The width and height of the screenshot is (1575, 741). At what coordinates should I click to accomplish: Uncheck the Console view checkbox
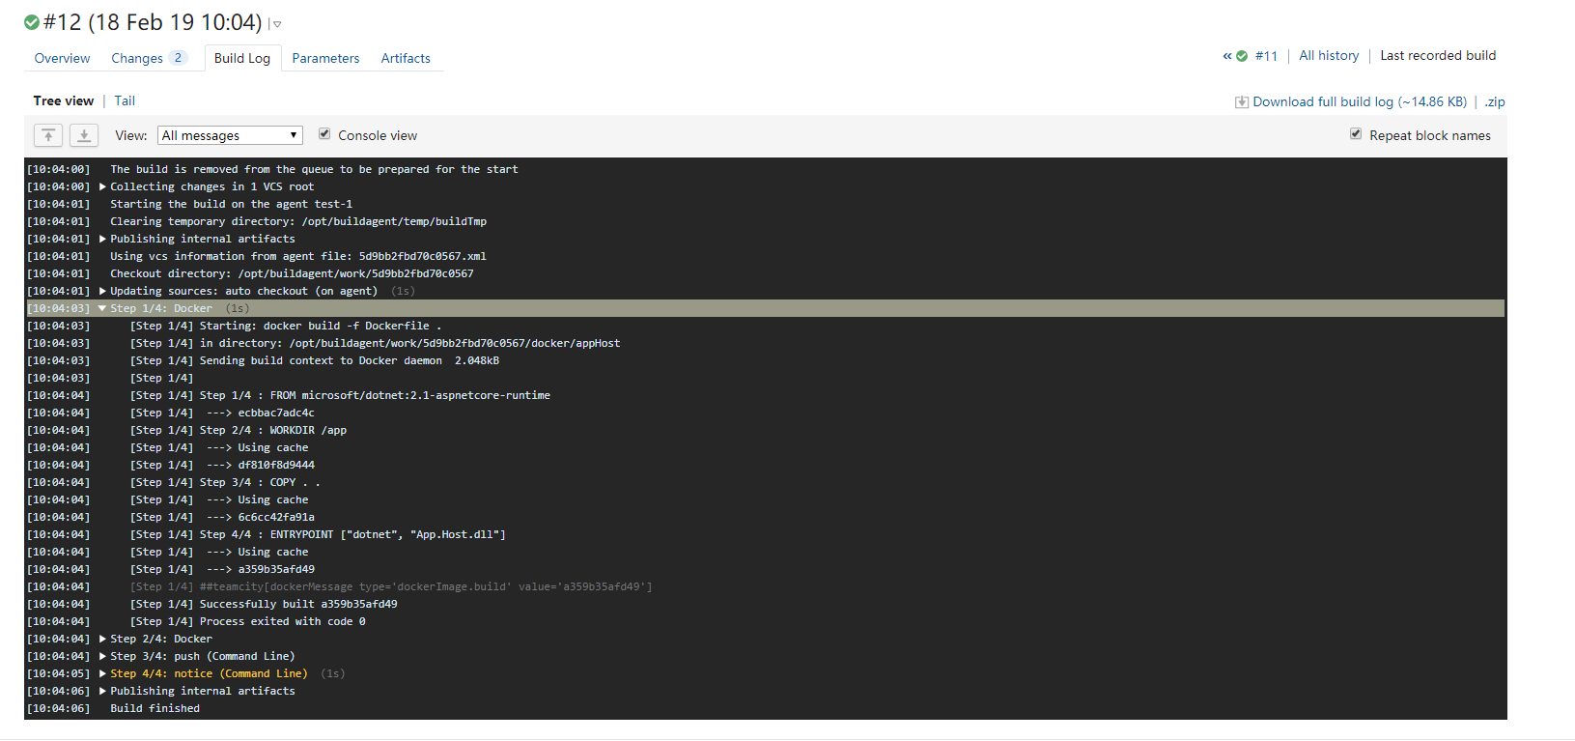tap(324, 134)
